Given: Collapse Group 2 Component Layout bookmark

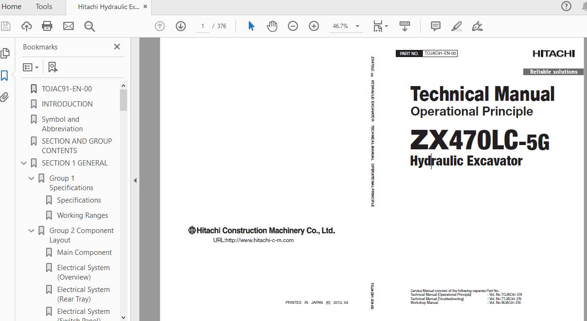Looking at the screenshot, I should point(31,231).
